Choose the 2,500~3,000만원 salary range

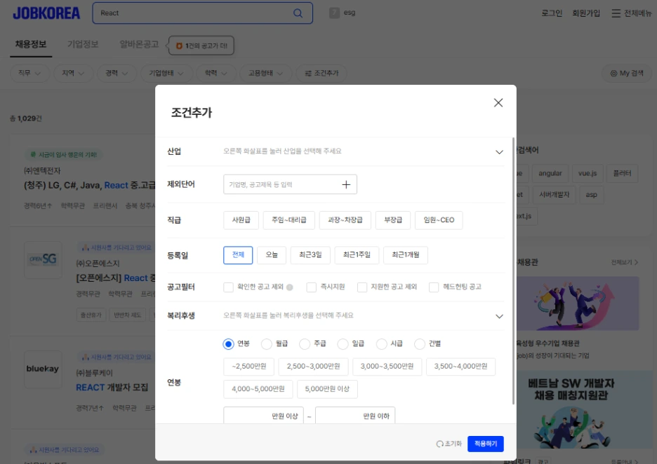pos(313,367)
